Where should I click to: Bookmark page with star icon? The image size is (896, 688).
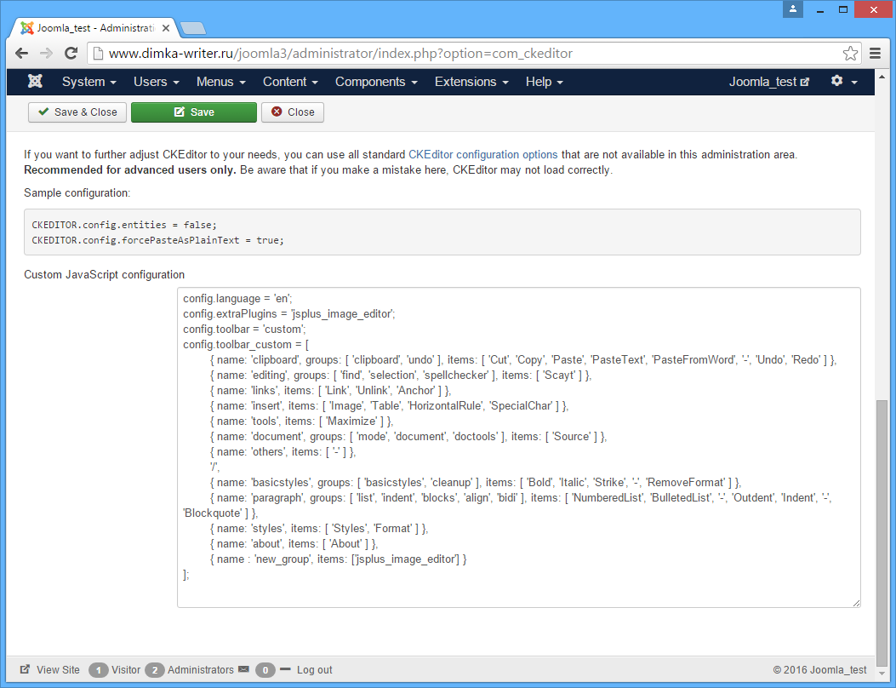point(850,54)
